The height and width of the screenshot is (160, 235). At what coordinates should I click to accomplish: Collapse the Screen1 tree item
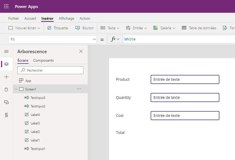[16, 89]
